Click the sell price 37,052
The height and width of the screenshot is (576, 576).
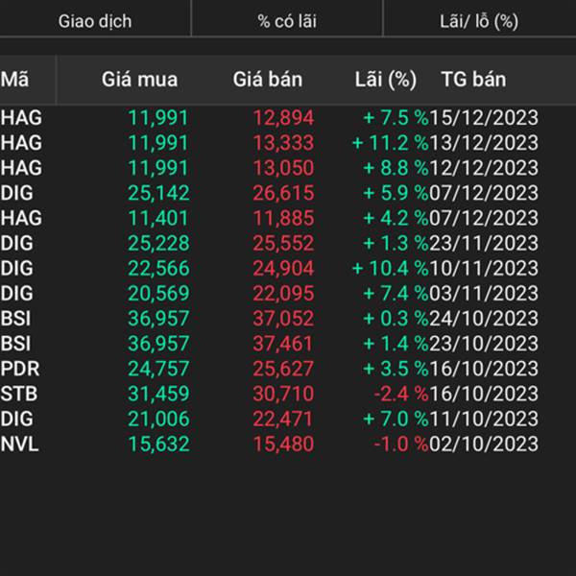click(283, 318)
